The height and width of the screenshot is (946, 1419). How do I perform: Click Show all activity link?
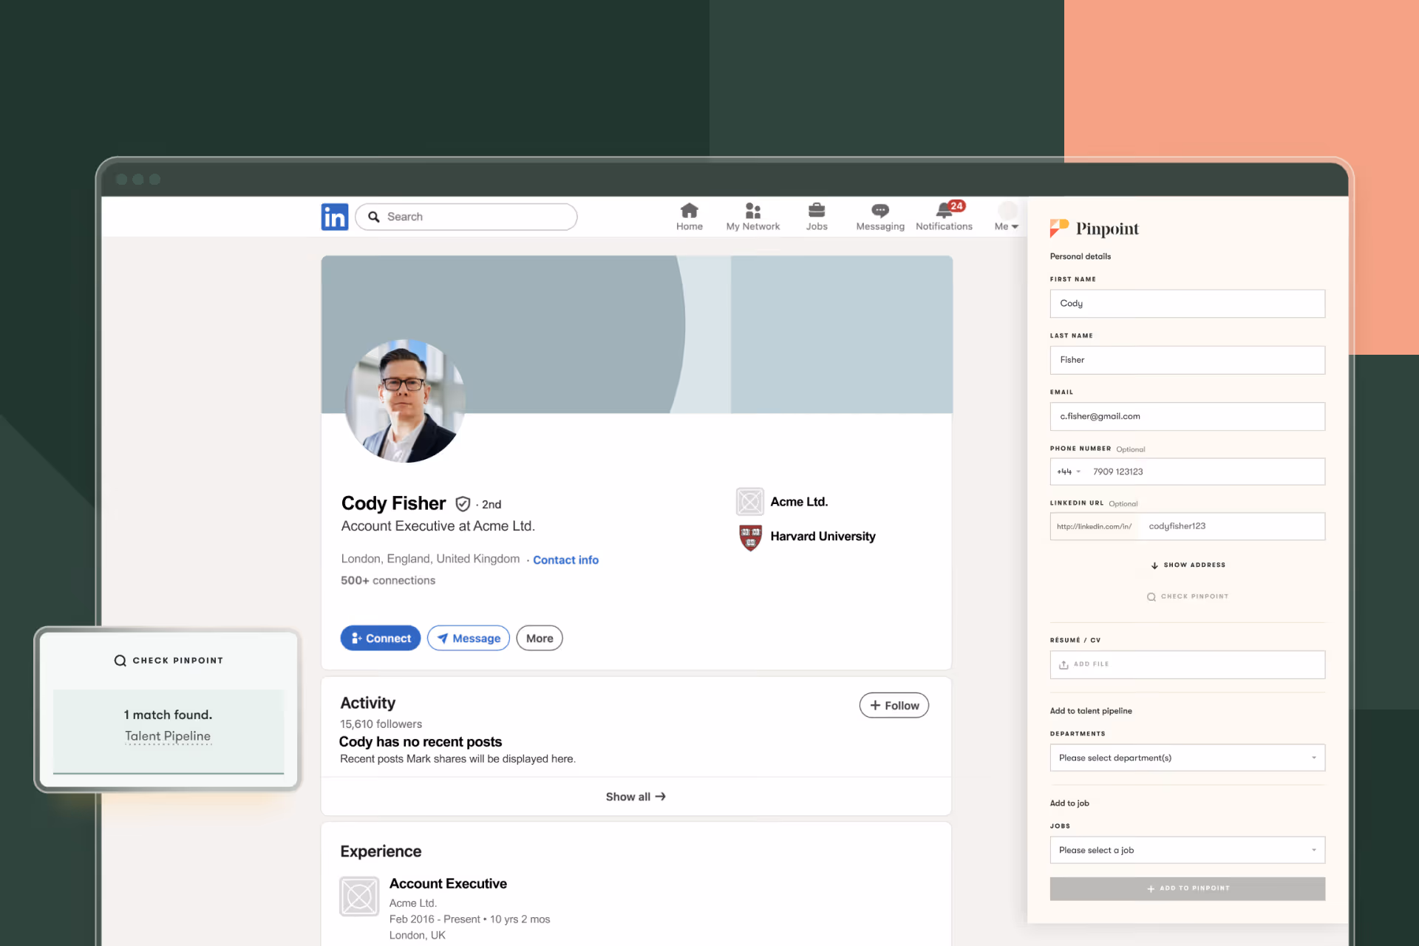[636, 797]
